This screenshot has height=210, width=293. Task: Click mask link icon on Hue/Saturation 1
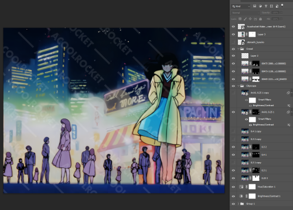click(247, 187)
